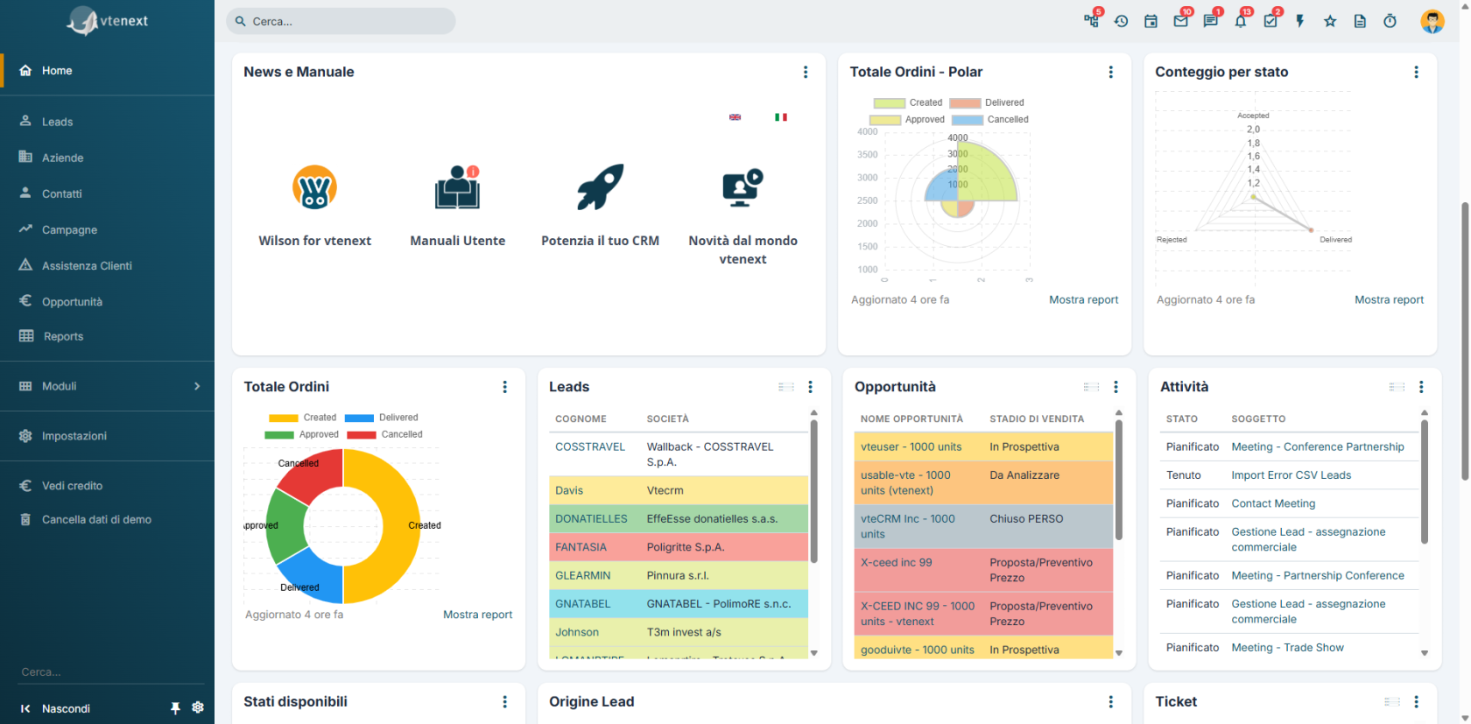Open the mail icon with badge 10
The height and width of the screenshot is (724, 1471).
1181,21
